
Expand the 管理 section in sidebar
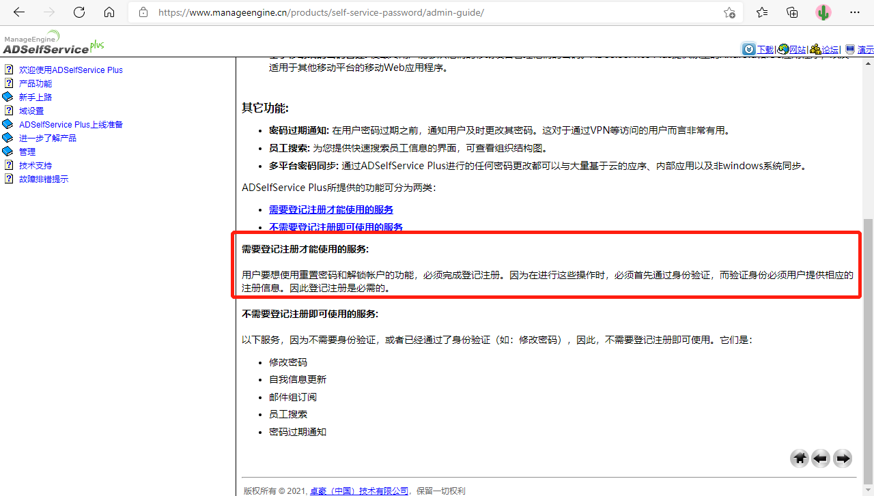pos(8,151)
